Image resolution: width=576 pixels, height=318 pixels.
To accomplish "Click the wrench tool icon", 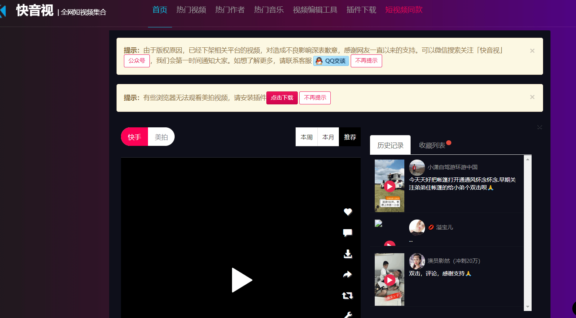I will (x=348, y=315).
